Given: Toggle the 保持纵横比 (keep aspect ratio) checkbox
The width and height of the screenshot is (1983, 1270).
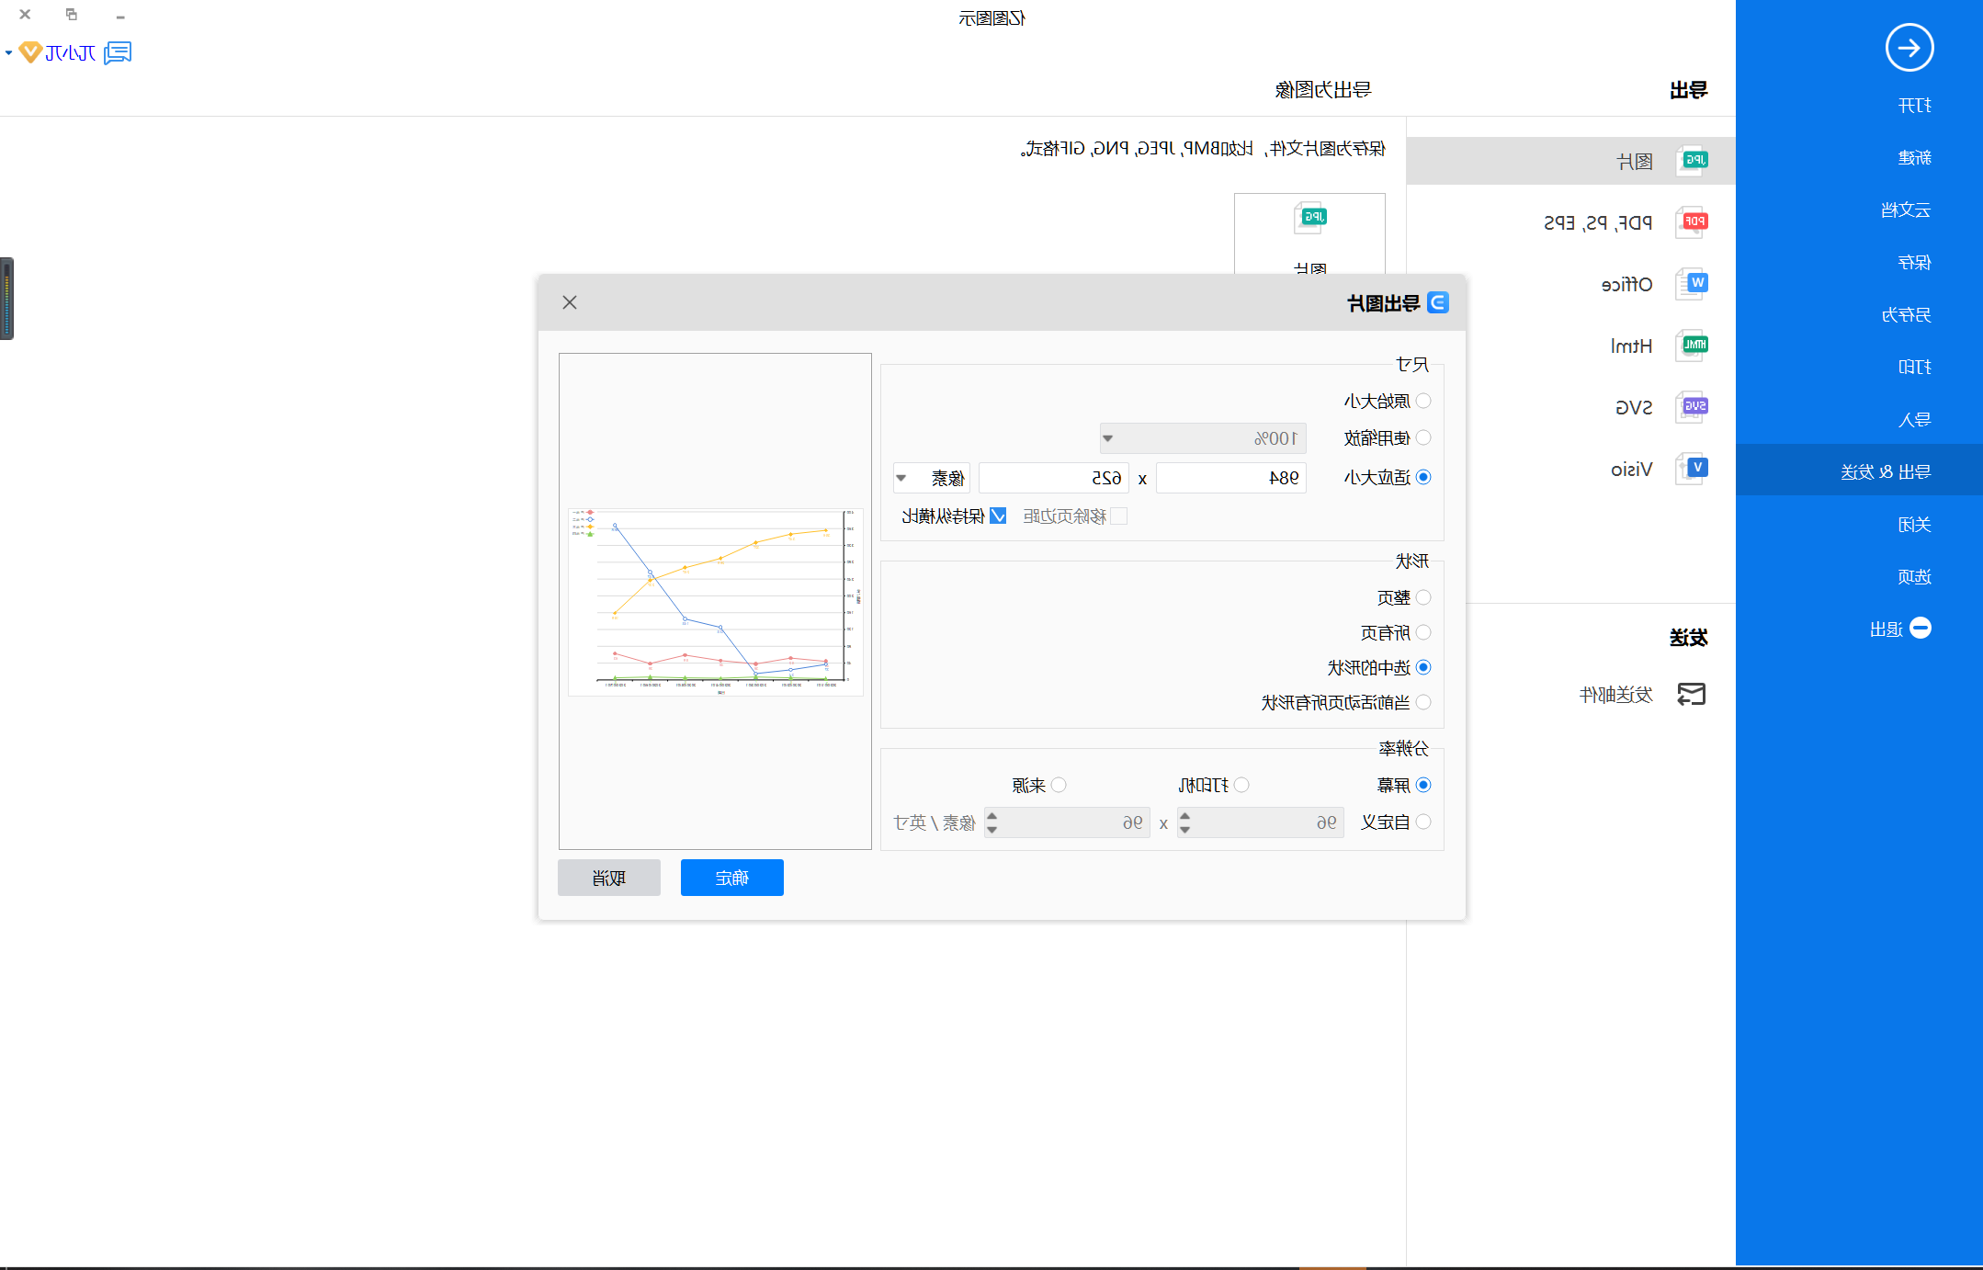Looking at the screenshot, I should click(x=998, y=516).
